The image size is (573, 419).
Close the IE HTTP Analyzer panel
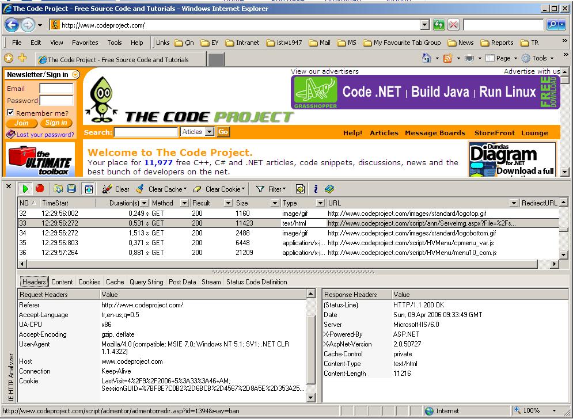tap(9, 186)
